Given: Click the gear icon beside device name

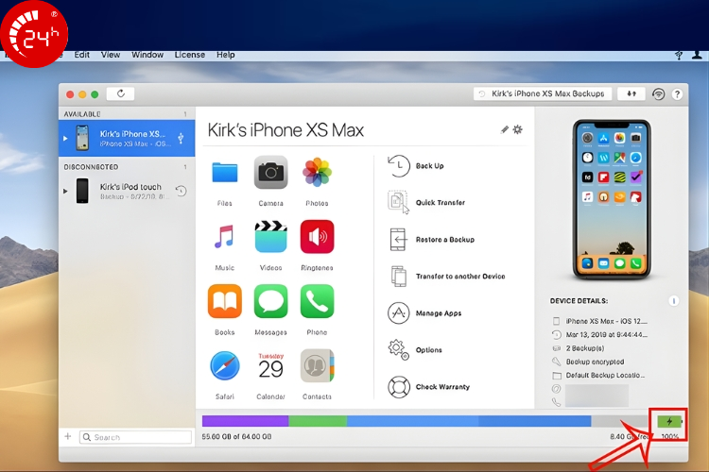Looking at the screenshot, I should (518, 129).
